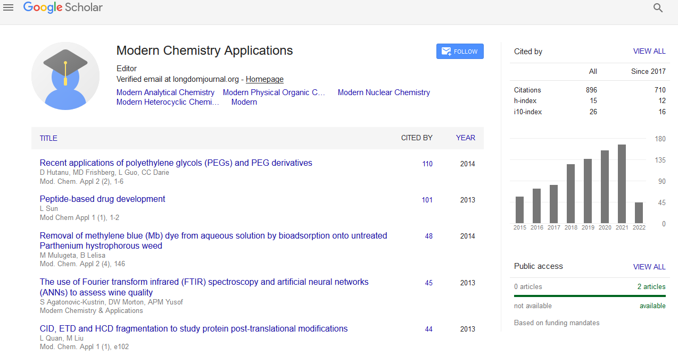View 44 citations of CID fragmentation article

(429, 329)
